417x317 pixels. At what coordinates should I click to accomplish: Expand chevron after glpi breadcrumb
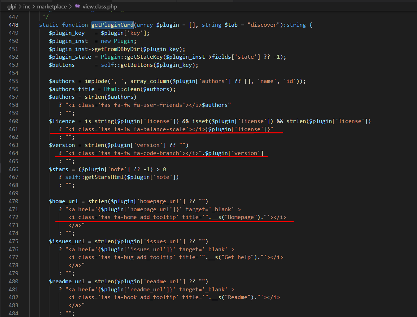20,7
